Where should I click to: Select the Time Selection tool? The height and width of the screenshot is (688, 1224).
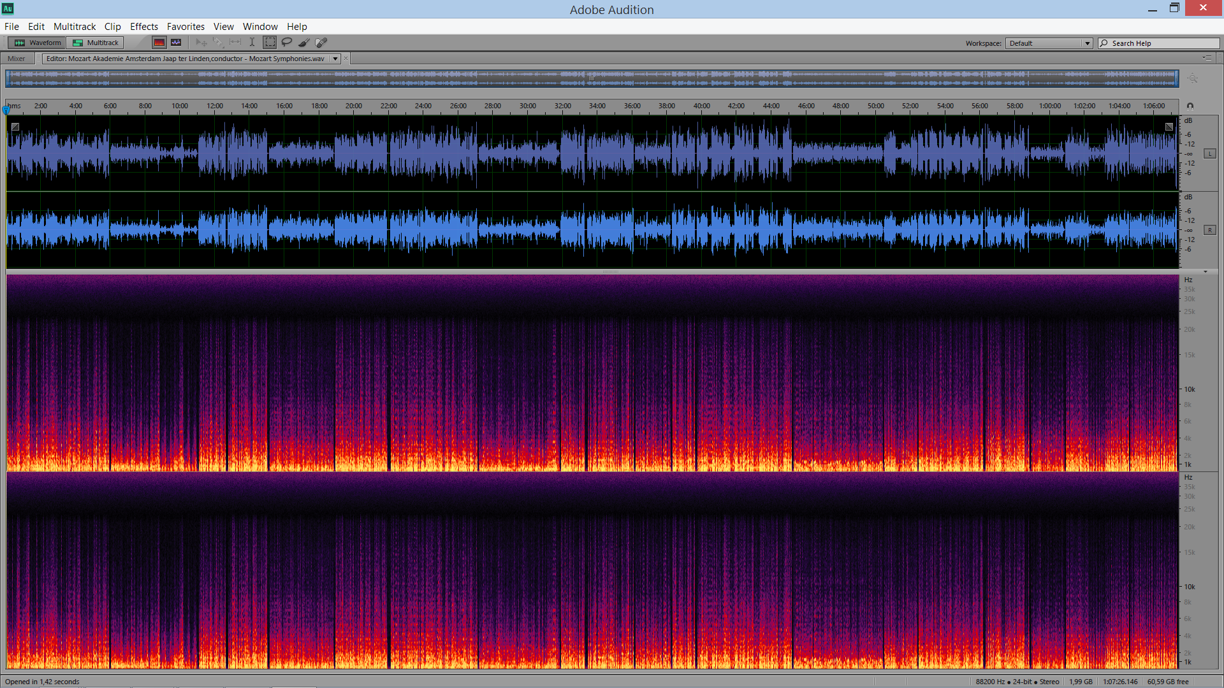click(x=252, y=43)
